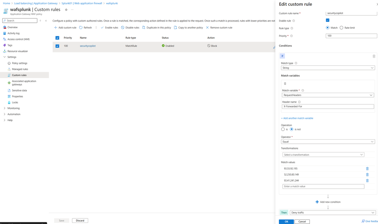Open the ellipsis more options menu in title
This screenshot has width=378, height=224.
point(72,9)
